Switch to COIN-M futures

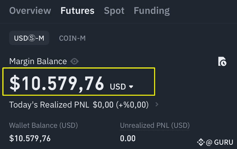click(x=72, y=38)
